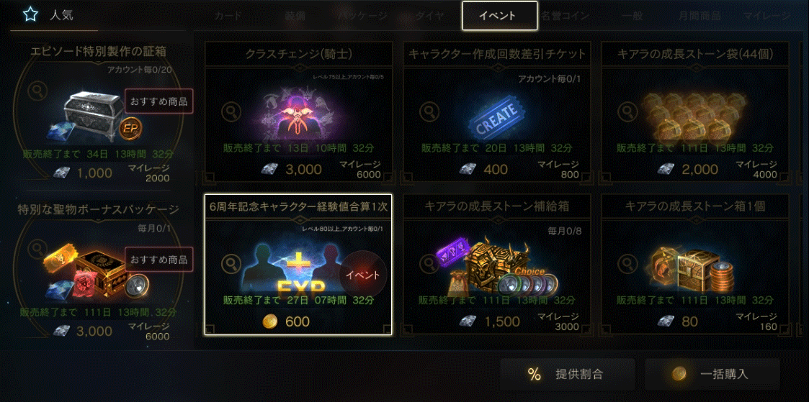
Task: Go to the 月間商品 tab
Action: pyautogui.click(x=700, y=15)
